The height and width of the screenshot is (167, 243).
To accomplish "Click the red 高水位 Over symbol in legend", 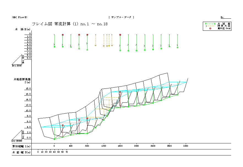I will pyautogui.click(x=211, y=28).
